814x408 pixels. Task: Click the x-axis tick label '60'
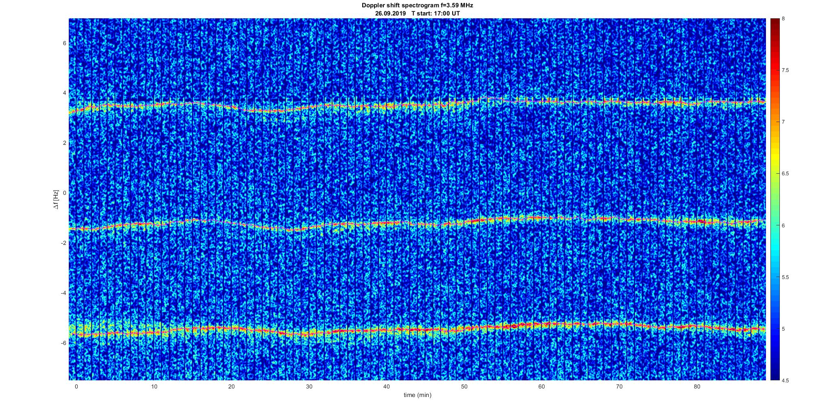pos(542,386)
